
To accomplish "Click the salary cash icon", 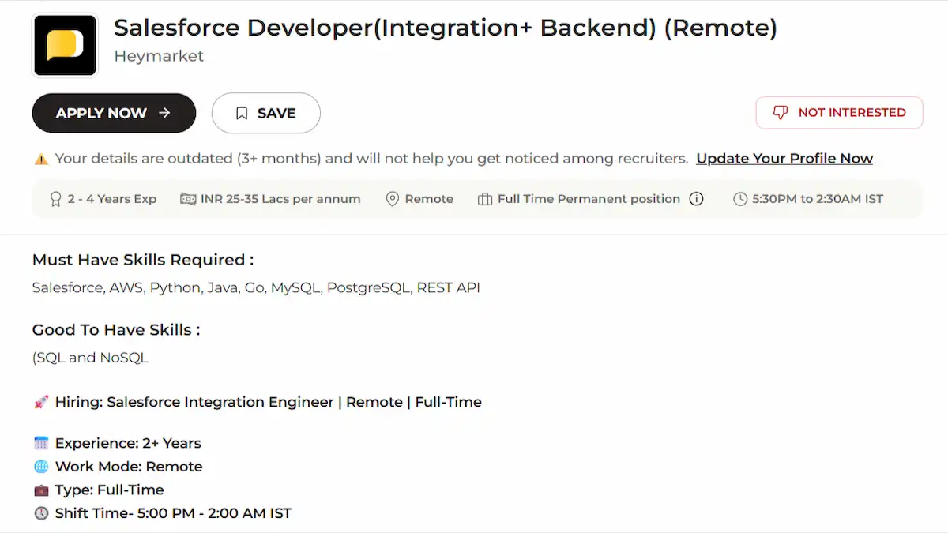I will click(x=188, y=199).
